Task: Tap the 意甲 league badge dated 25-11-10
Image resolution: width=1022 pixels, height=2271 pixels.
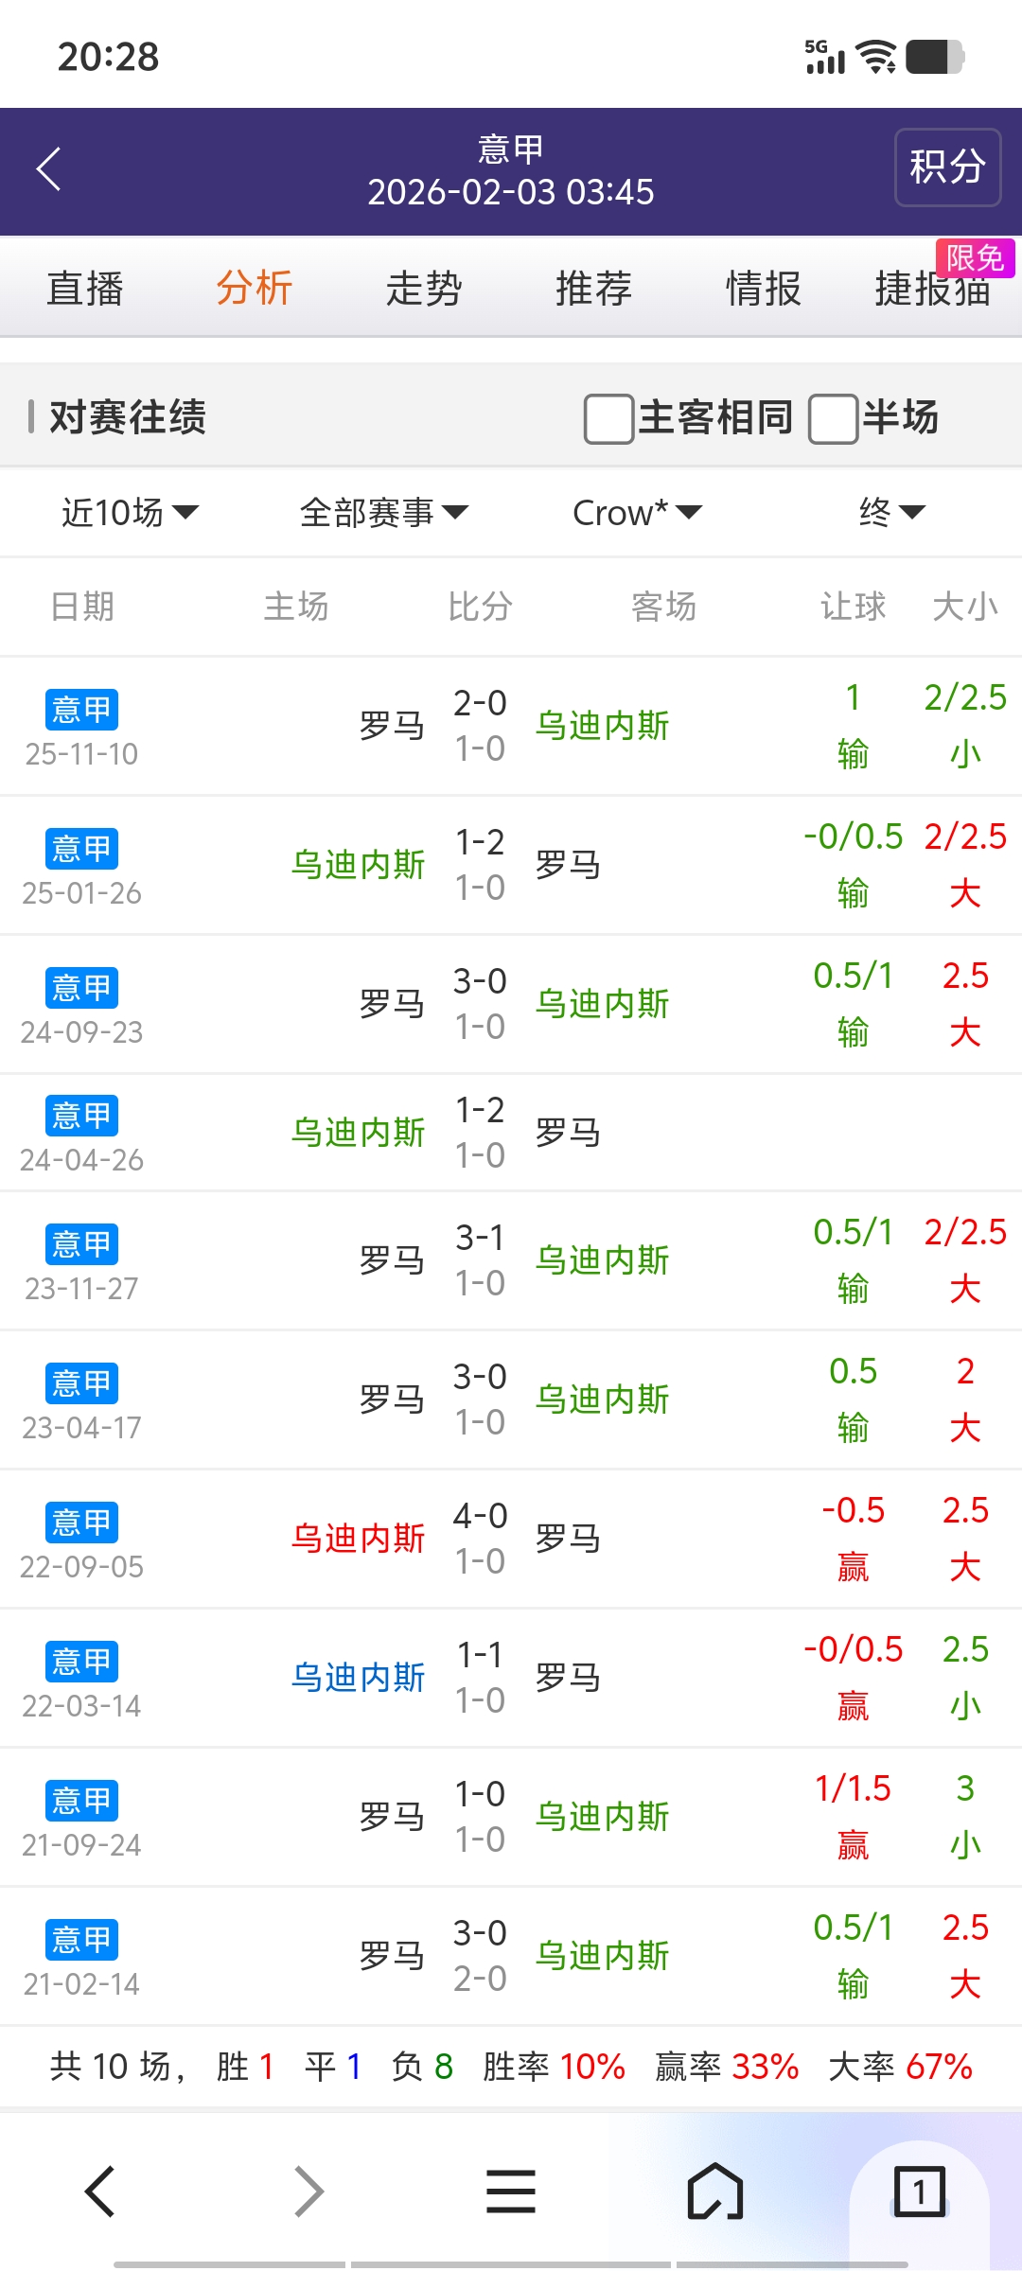Action: pos(81,710)
